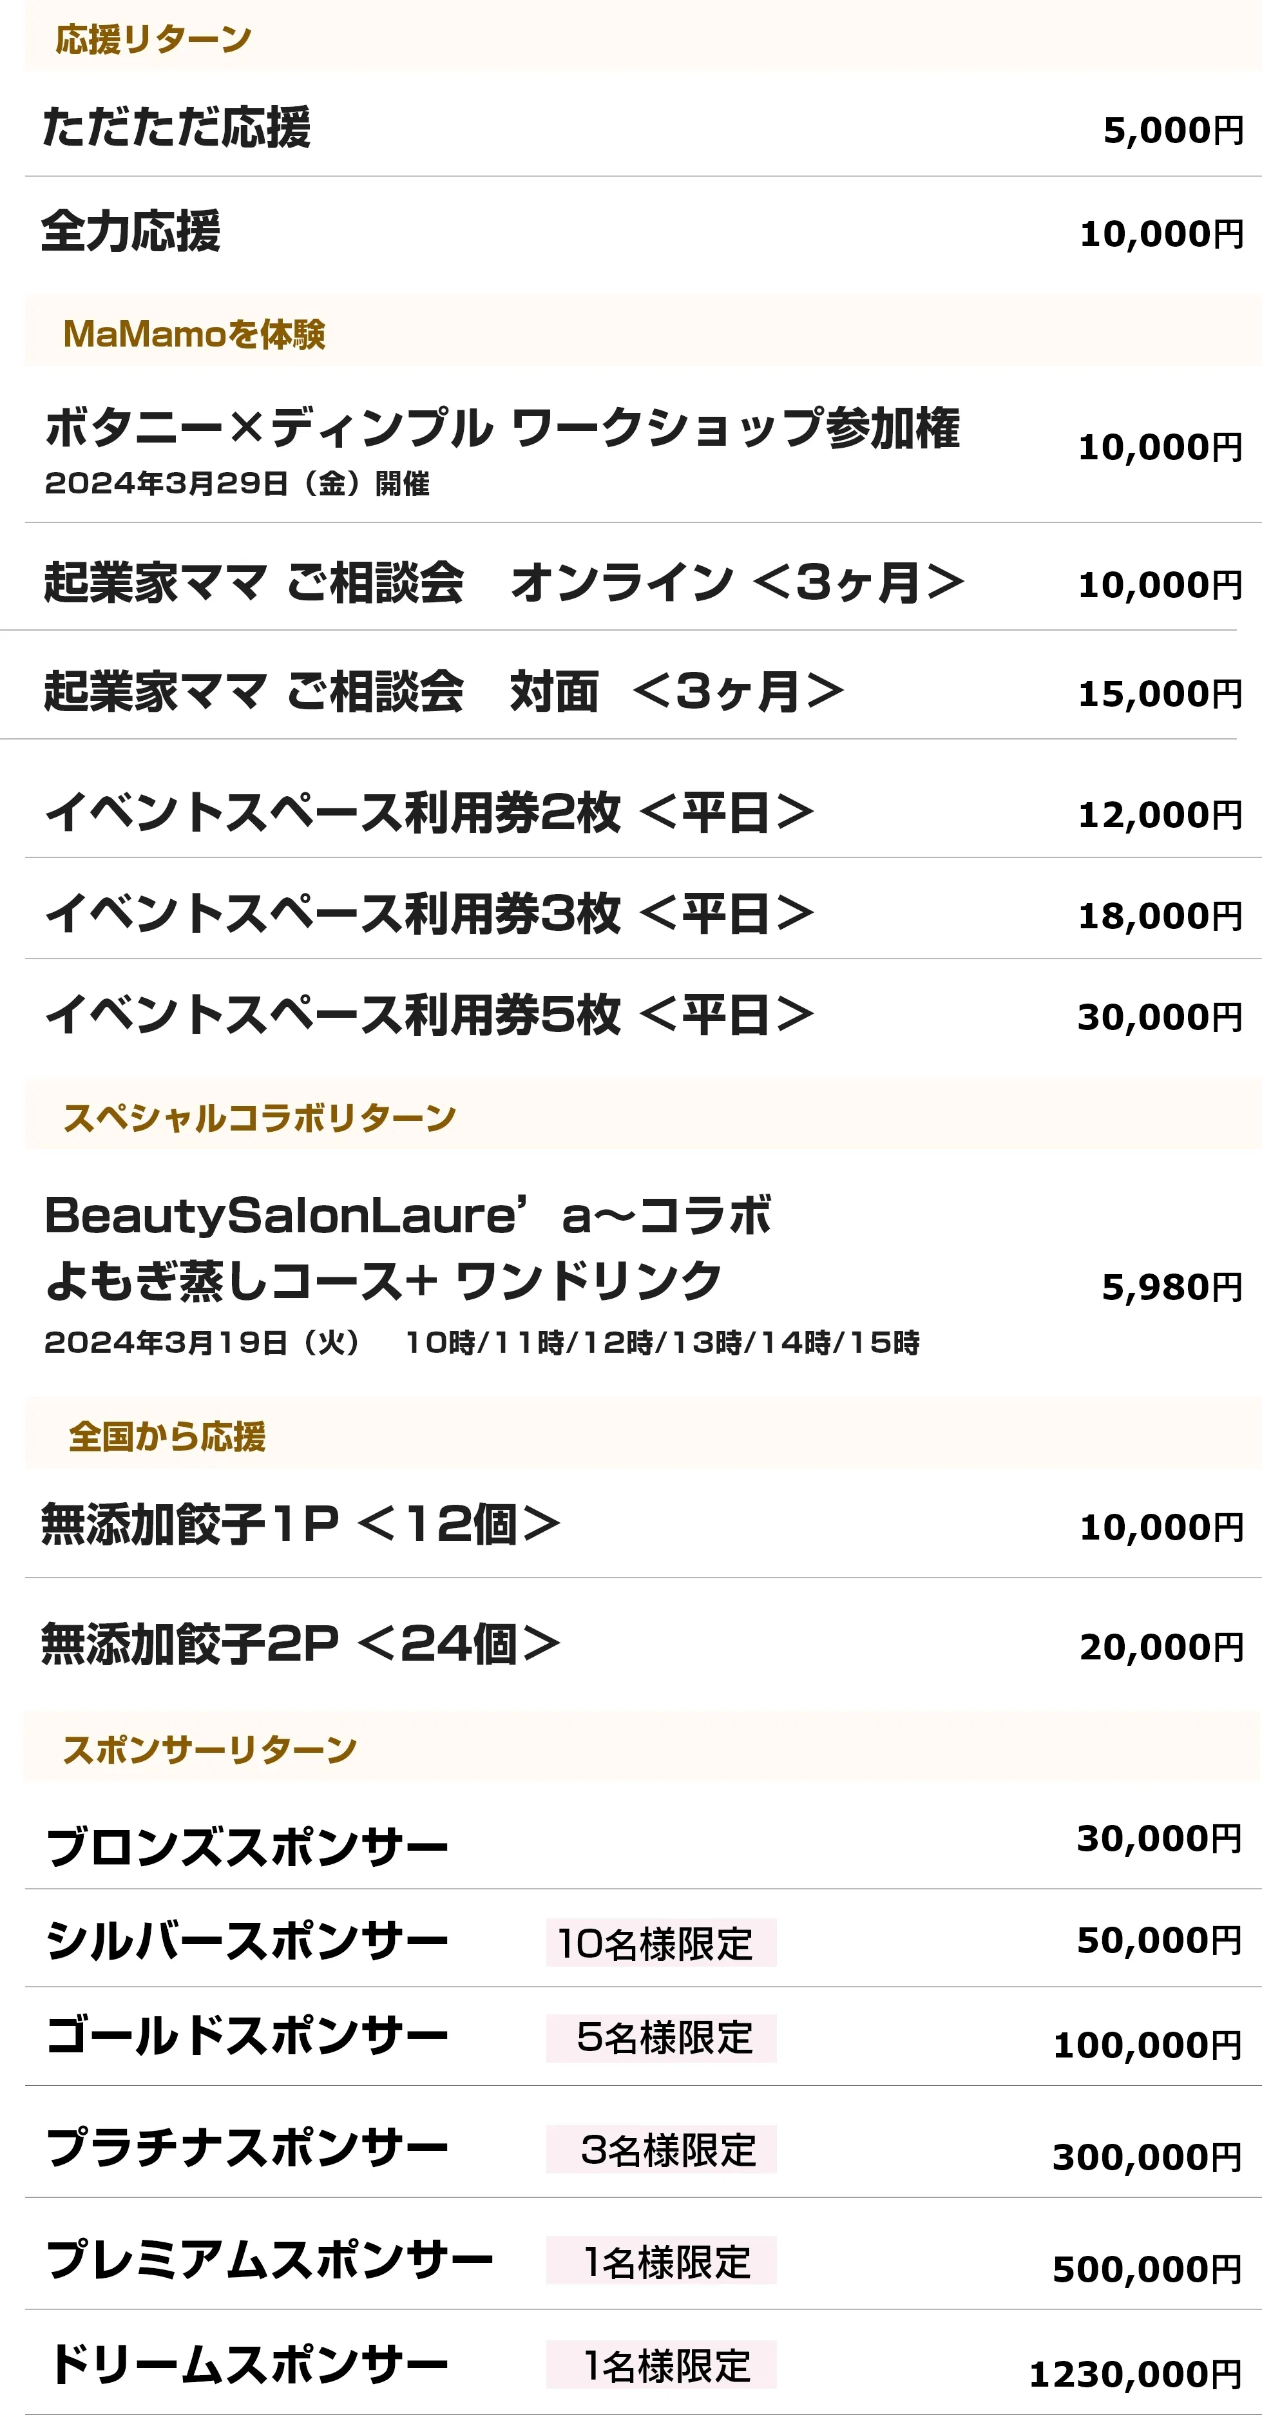Select the ドリームスポンサー 1230,000円 price

point(1136,2374)
